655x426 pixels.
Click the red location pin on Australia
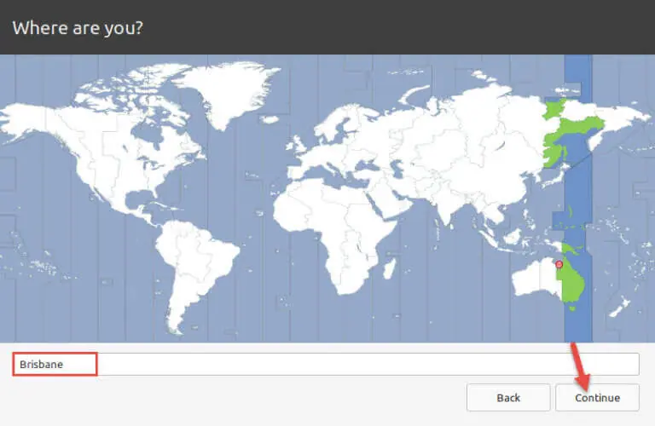click(559, 264)
